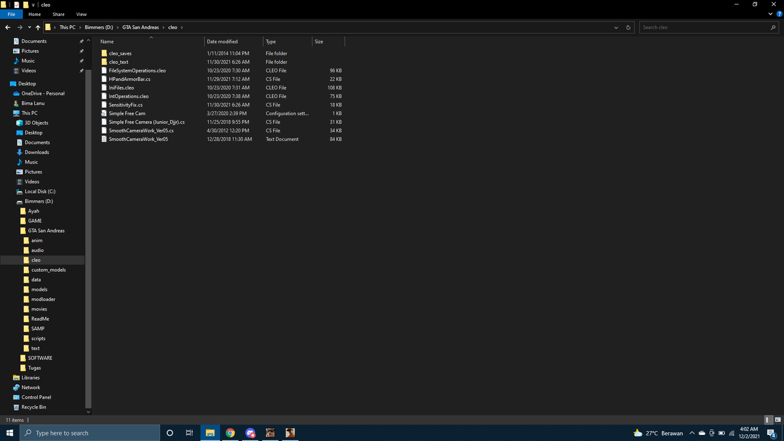Viewport: 784px width, 441px height.
Task: Open Google Chrome from the taskbar
Action: pos(230,433)
